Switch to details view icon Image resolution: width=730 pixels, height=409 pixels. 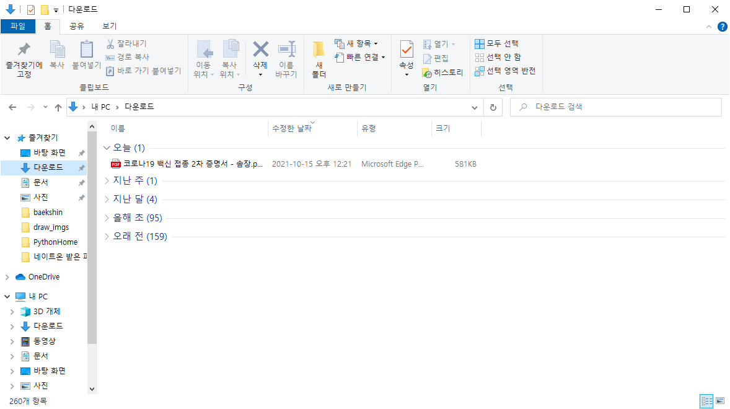click(706, 400)
